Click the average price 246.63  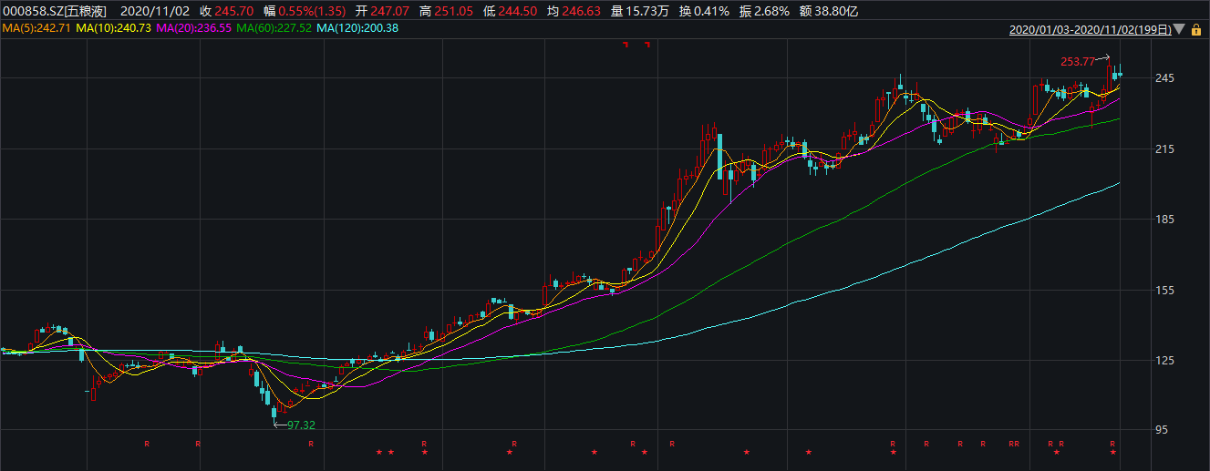click(582, 12)
